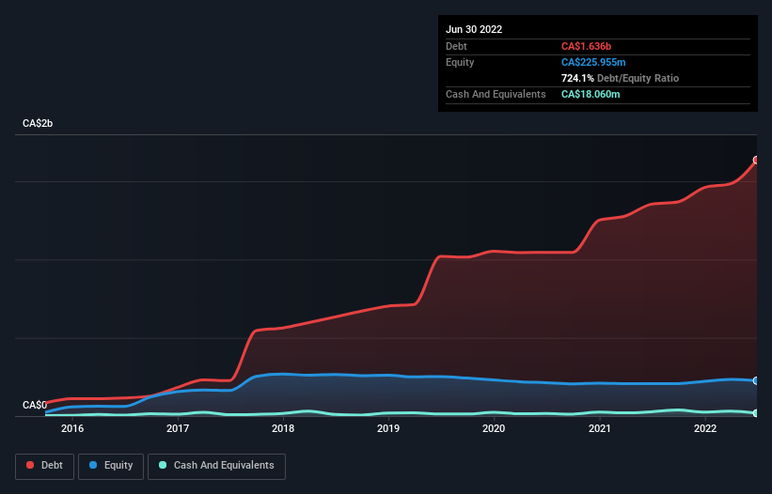Click the Jun 30 2022 tooltip date
The image size is (772, 494).
[474, 29]
